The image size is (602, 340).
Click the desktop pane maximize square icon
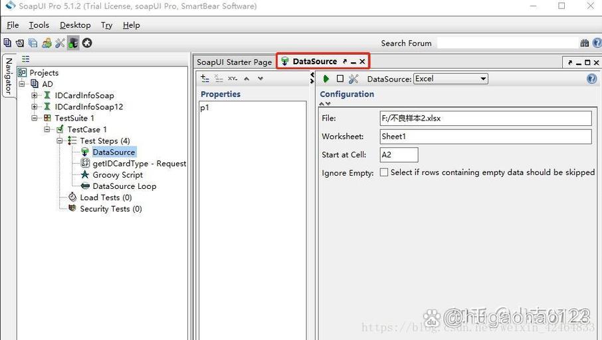tap(587, 62)
